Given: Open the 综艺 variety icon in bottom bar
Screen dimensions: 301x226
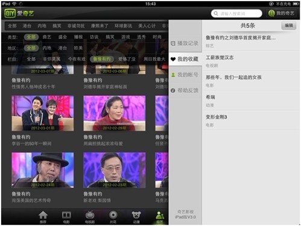Looking at the screenshot, I should 160,217.
